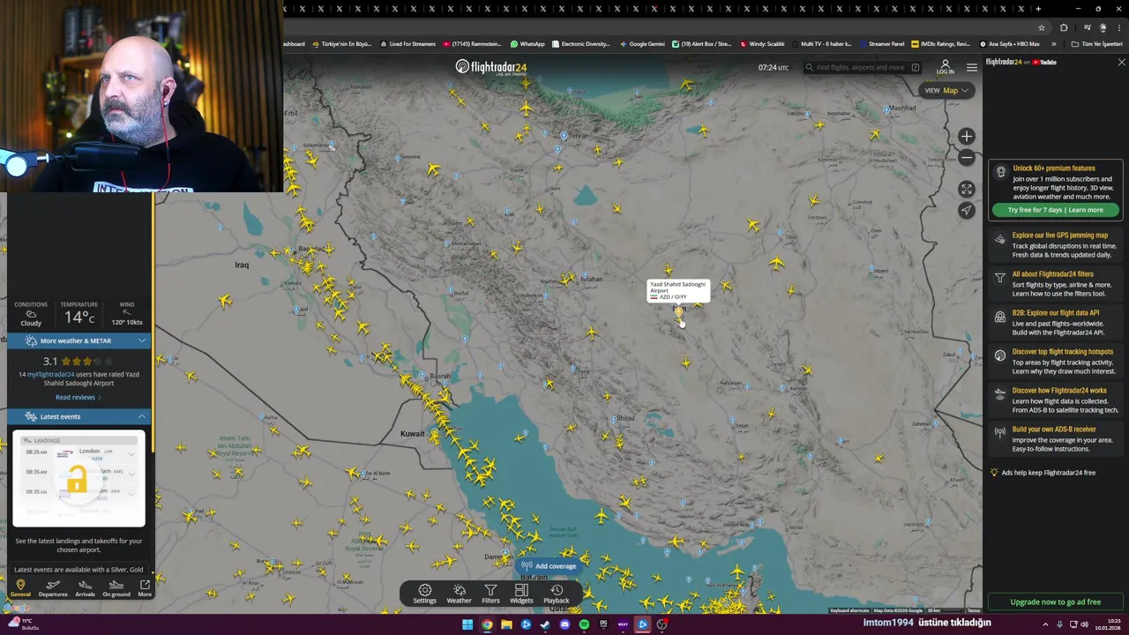Close the Flightradar24 YouTube side panel
The width and height of the screenshot is (1129, 635).
coord(1121,63)
